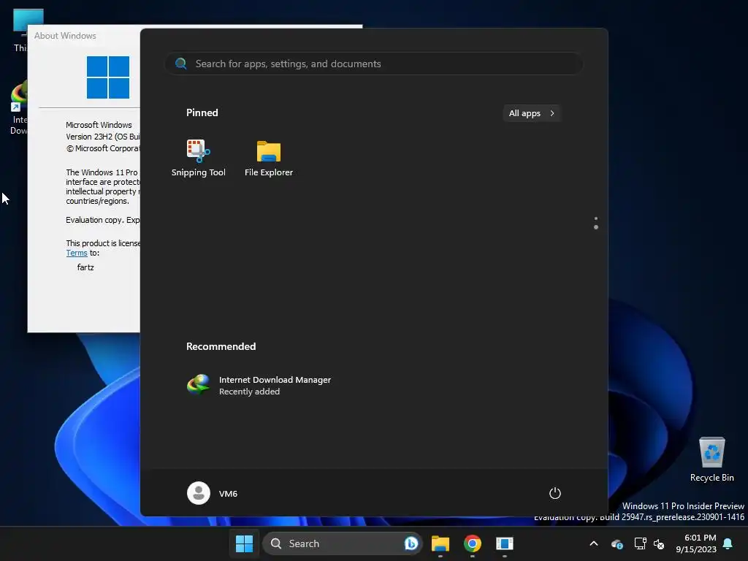Click 'Version 23H2' text in About Windows

click(x=89, y=137)
